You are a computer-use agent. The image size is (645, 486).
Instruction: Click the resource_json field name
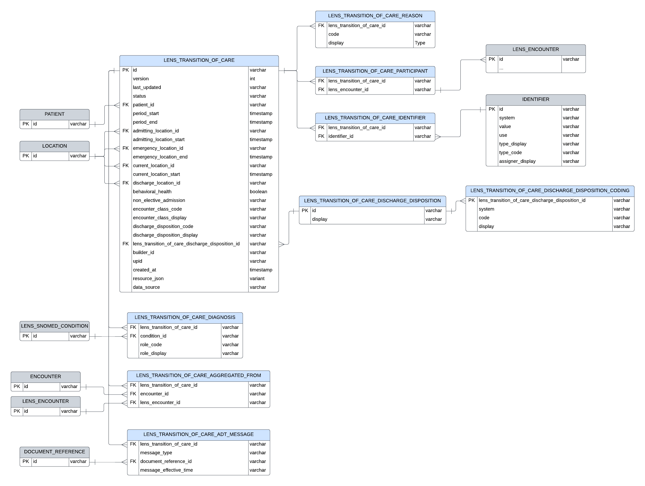click(148, 279)
